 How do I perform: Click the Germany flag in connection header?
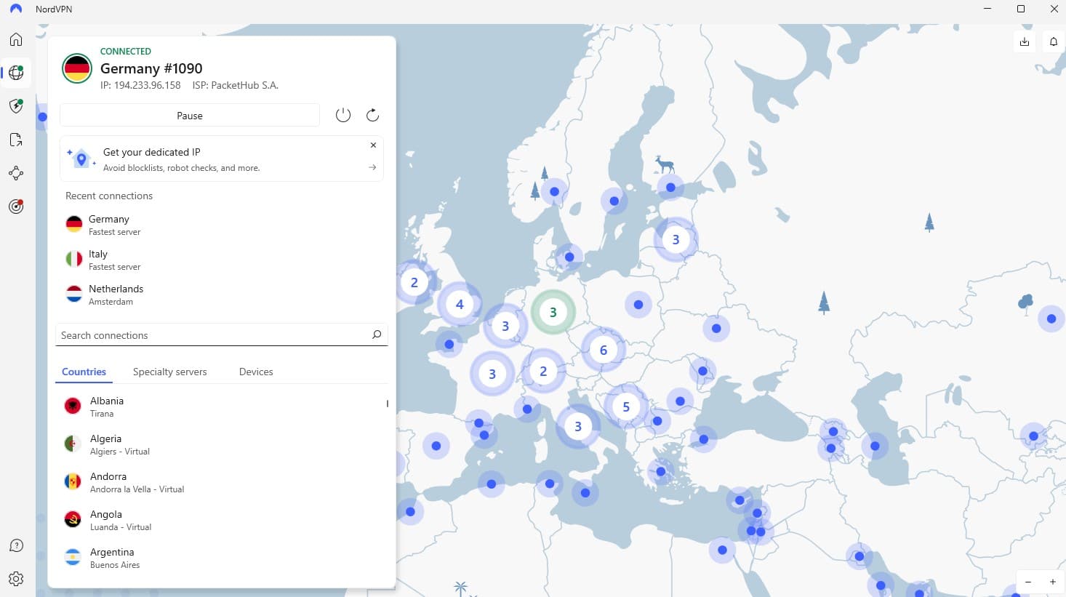(x=77, y=68)
